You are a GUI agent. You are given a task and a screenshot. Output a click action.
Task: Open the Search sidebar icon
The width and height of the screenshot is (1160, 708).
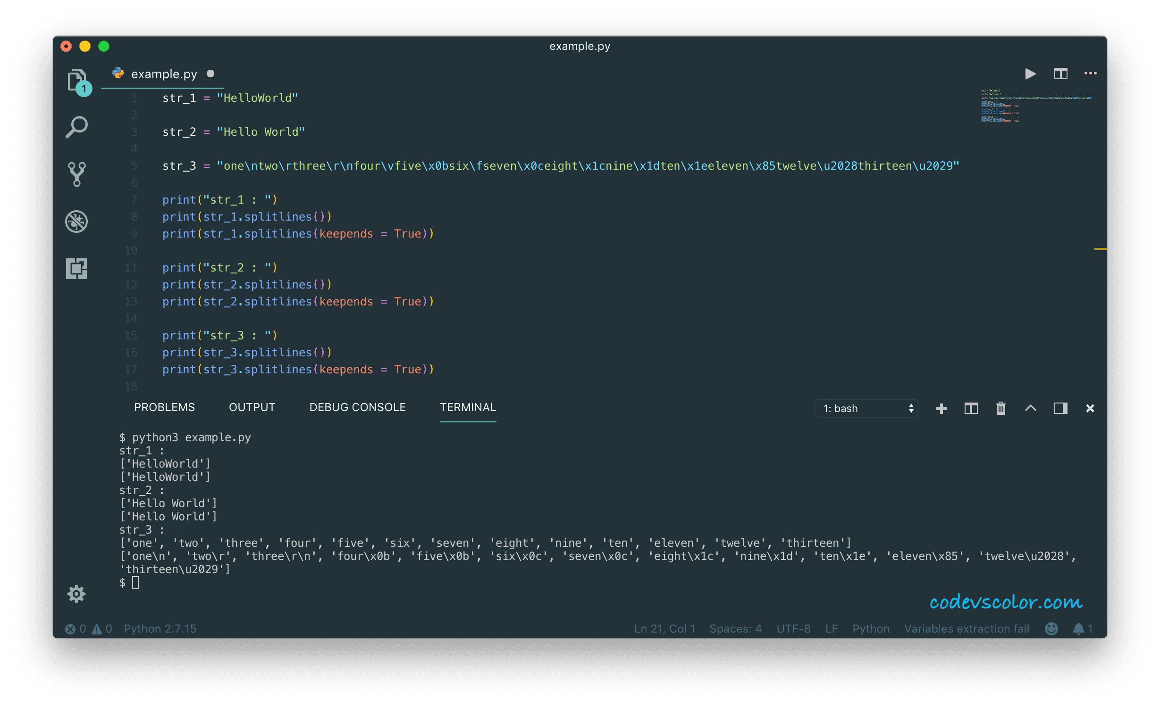pyautogui.click(x=77, y=126)
